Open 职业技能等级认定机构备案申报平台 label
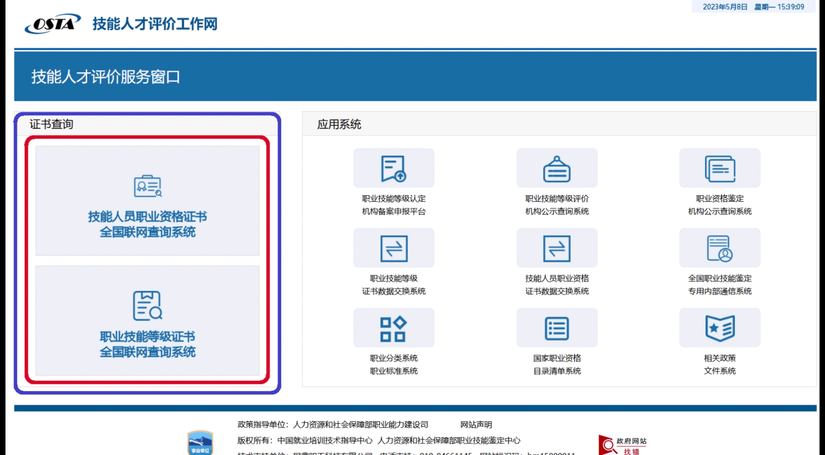Screen dimensions: 825x455 tap(394, 205)
